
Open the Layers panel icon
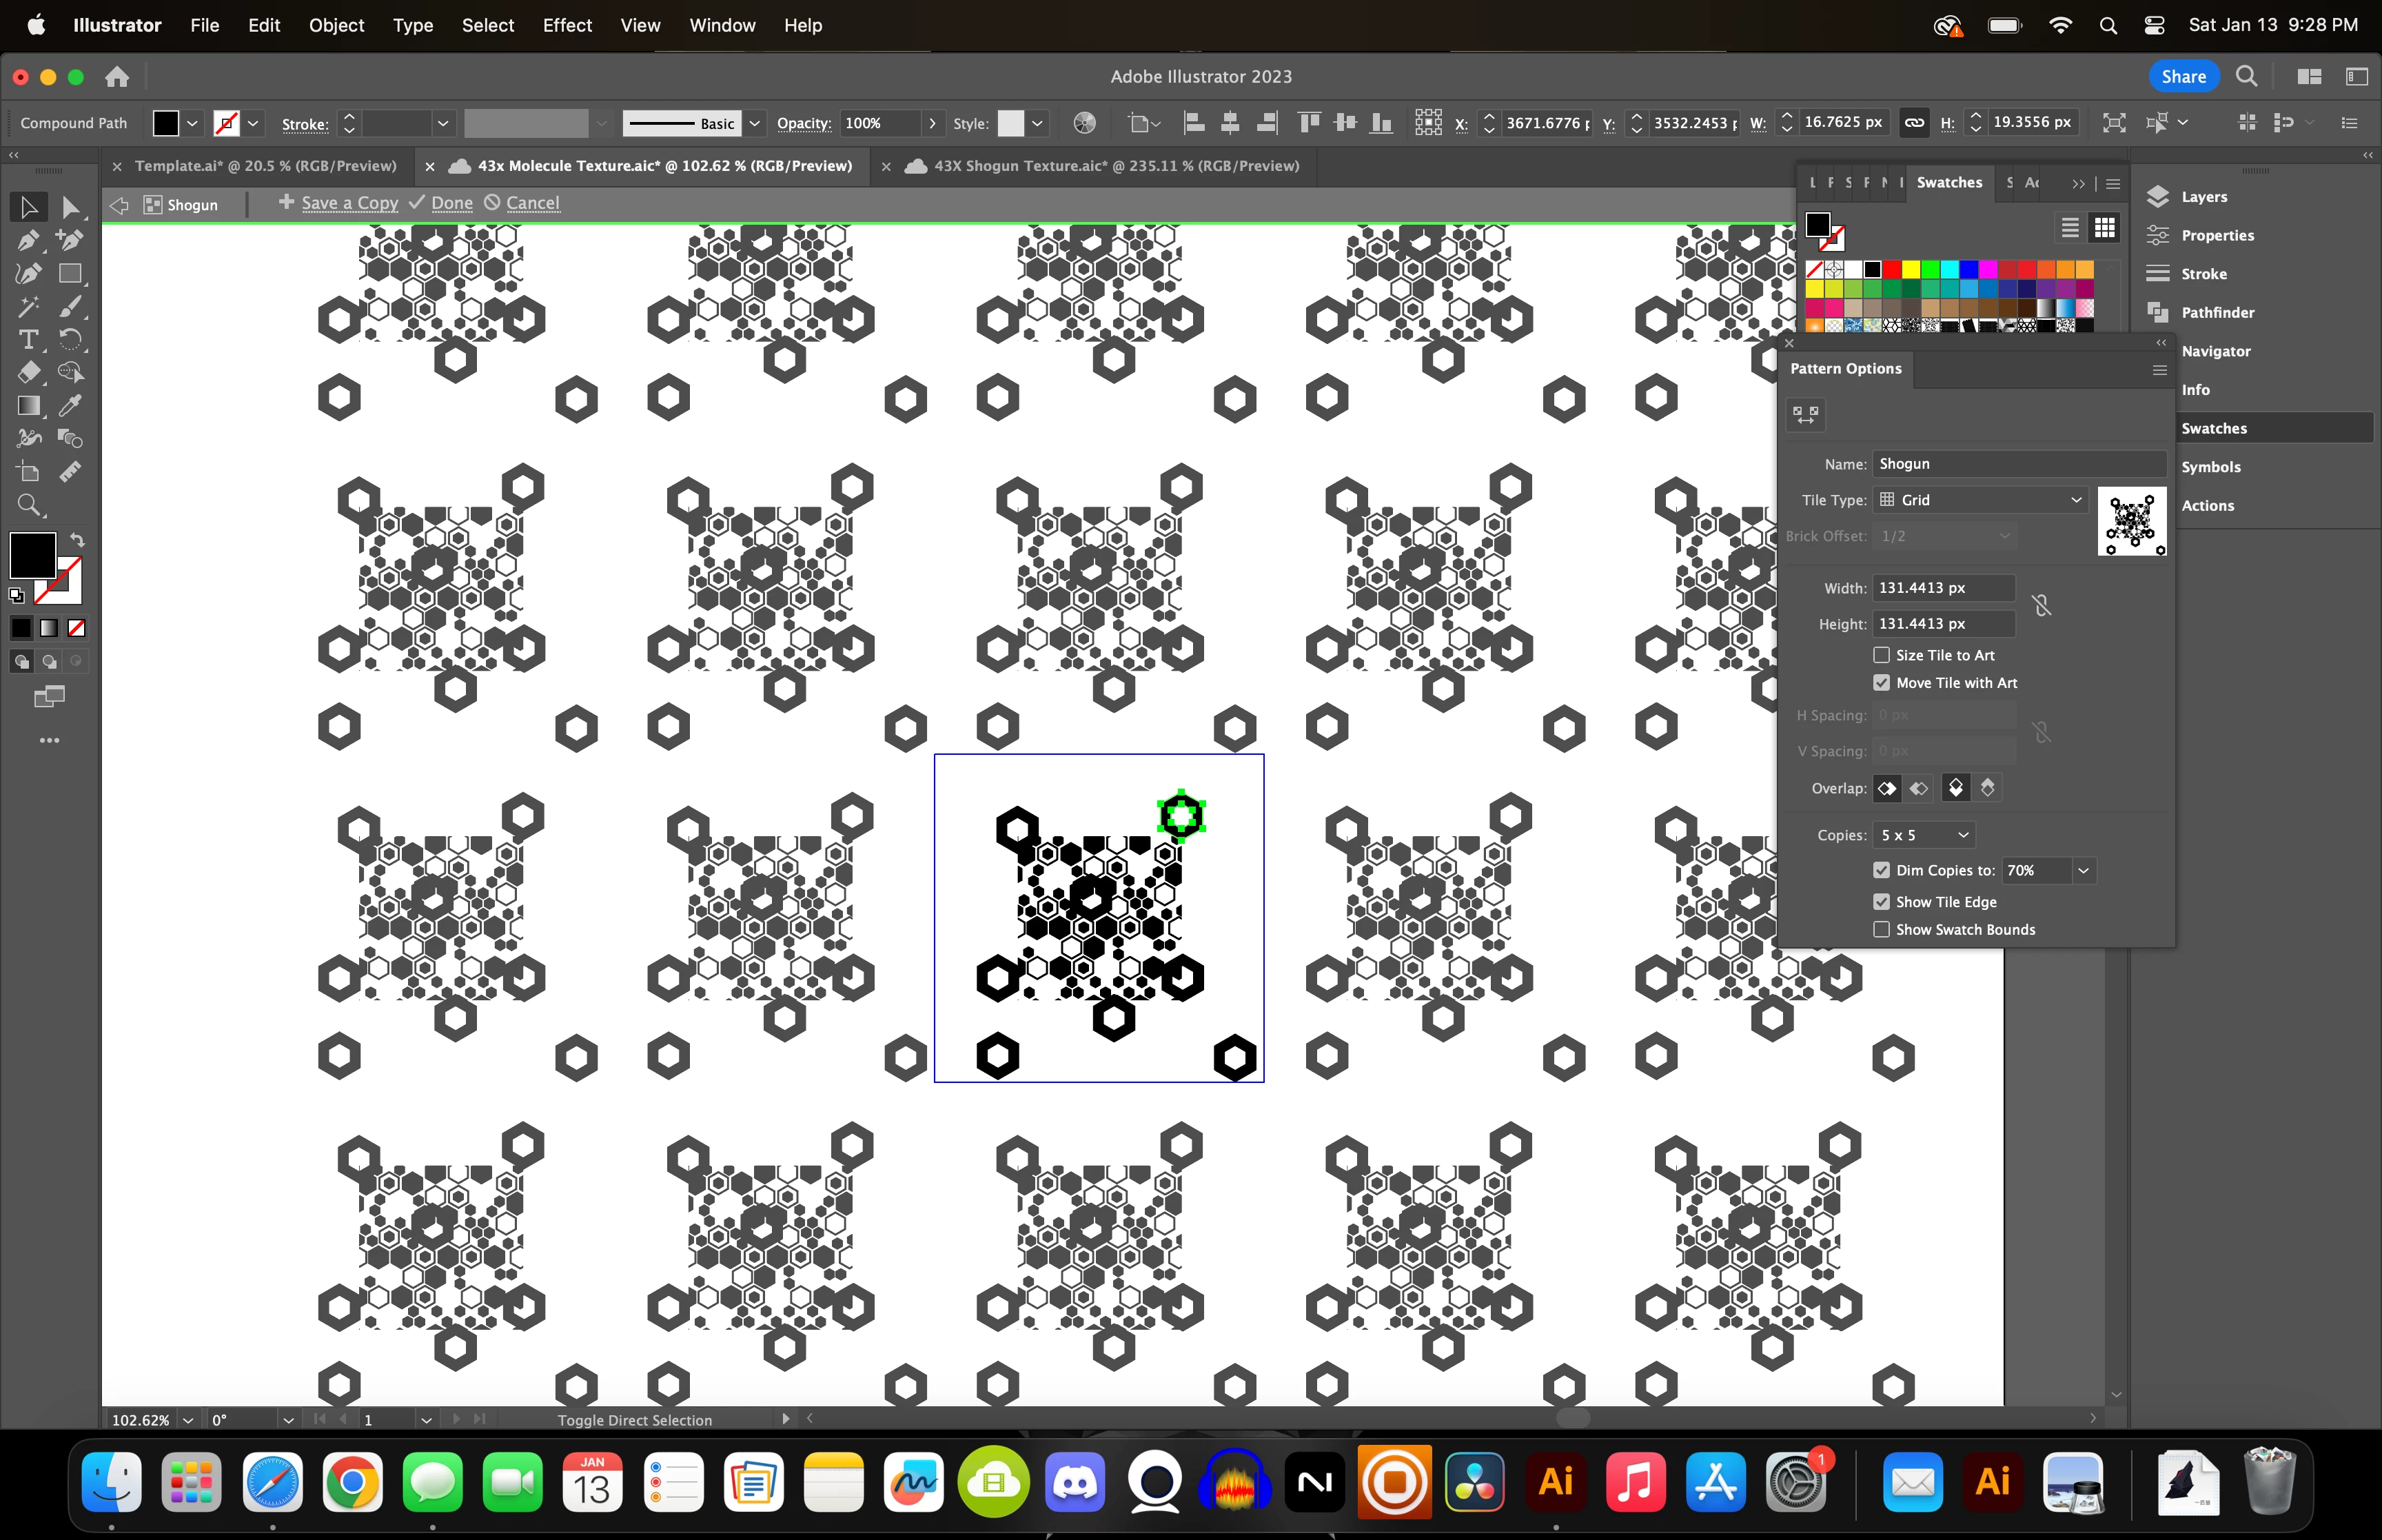[x=2158, y=197]
